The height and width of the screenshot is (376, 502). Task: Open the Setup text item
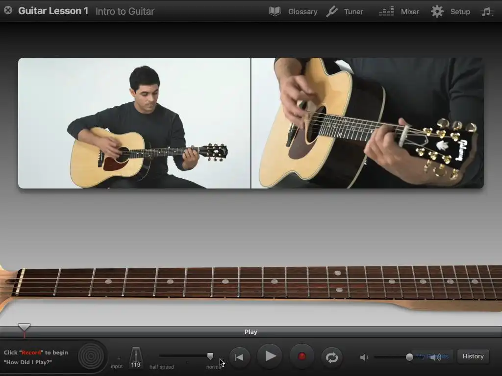[460, 12]
